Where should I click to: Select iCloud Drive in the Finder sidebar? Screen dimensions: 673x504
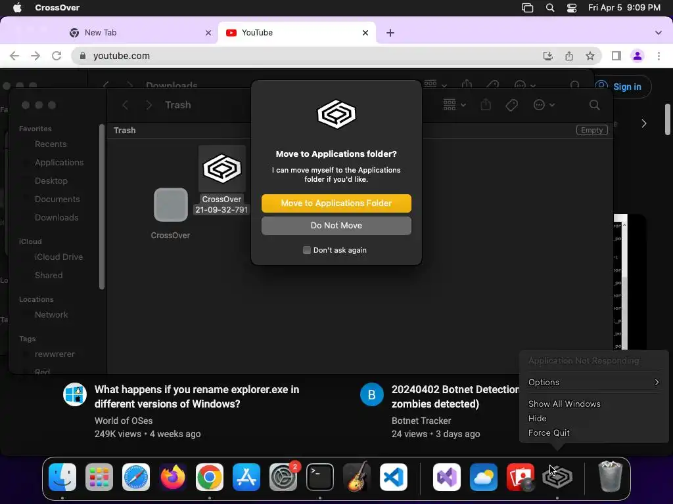tap(58, 257)
